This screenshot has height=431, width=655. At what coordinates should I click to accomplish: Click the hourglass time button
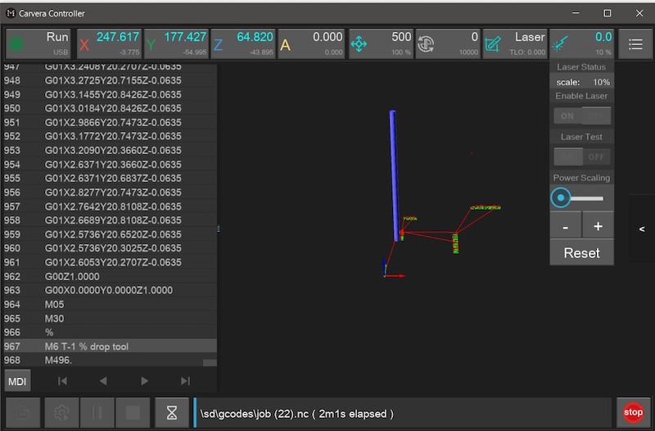point(172,413)
